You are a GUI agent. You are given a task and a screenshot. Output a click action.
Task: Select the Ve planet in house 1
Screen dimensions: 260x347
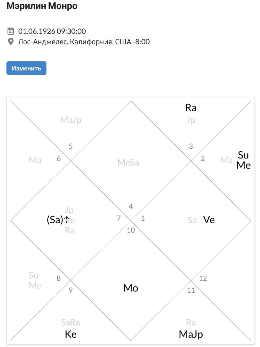(209, 220)
